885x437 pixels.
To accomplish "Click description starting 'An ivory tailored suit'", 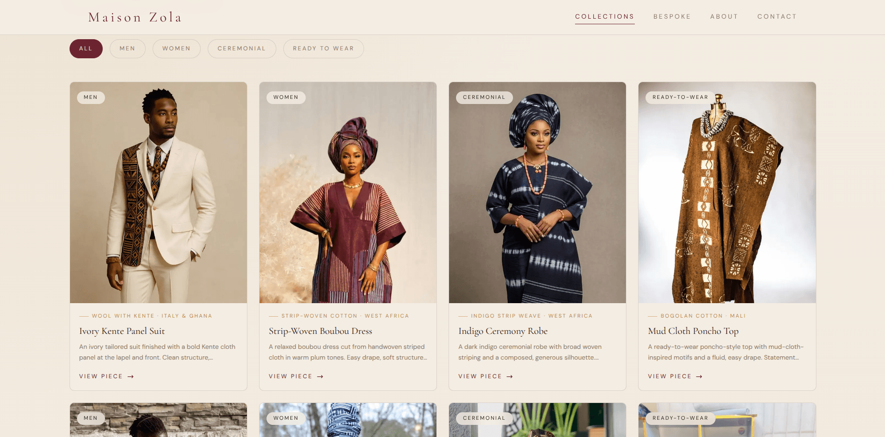I will tap(157, 352).
